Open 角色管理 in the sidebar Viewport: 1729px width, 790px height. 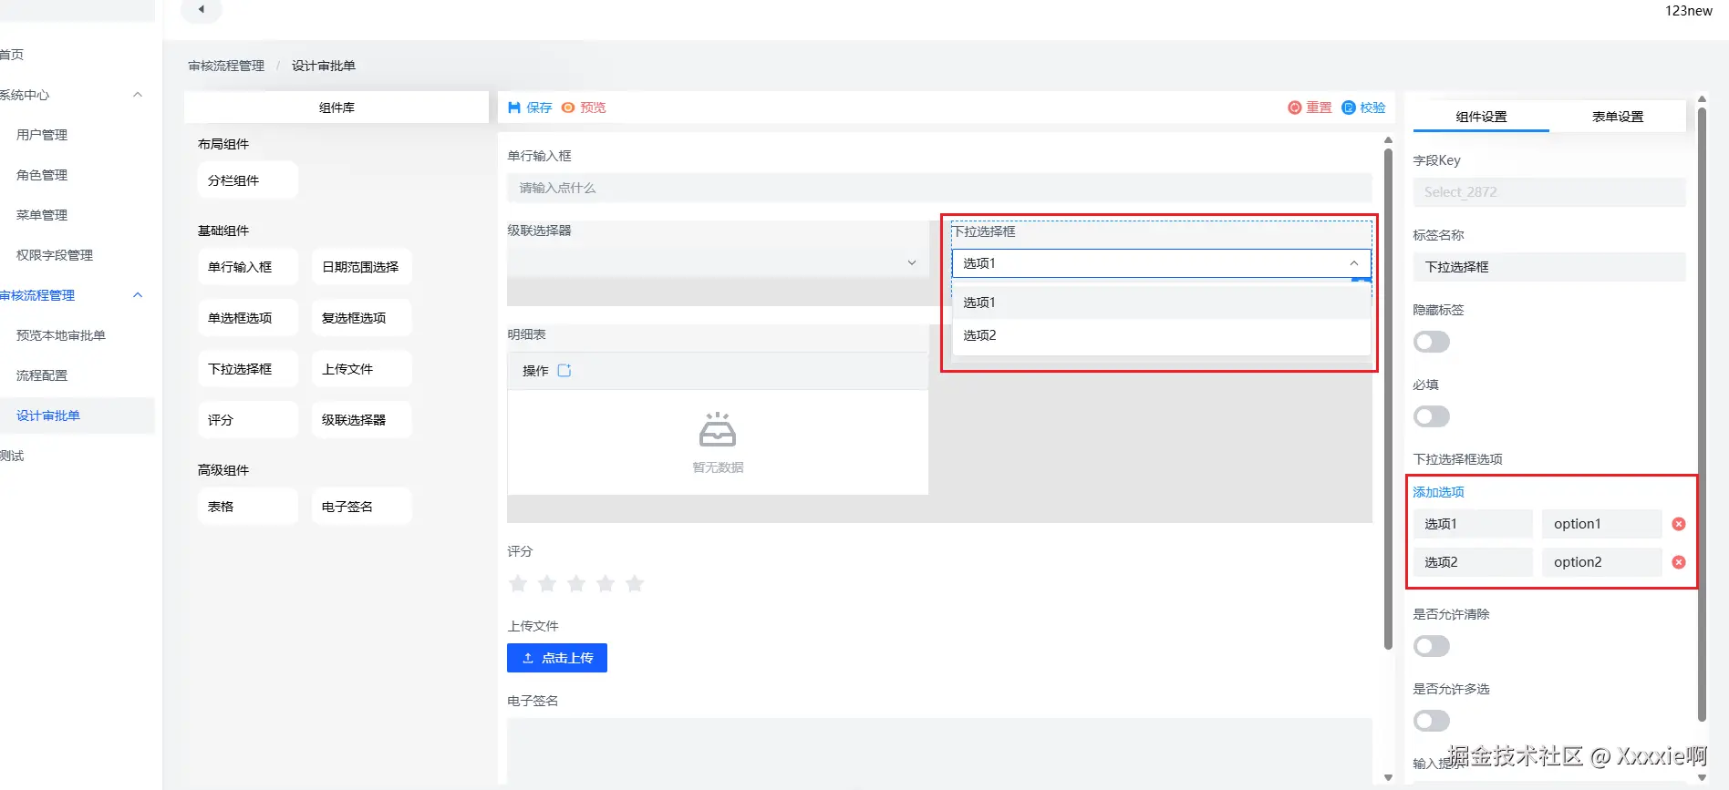pos(42,175)
